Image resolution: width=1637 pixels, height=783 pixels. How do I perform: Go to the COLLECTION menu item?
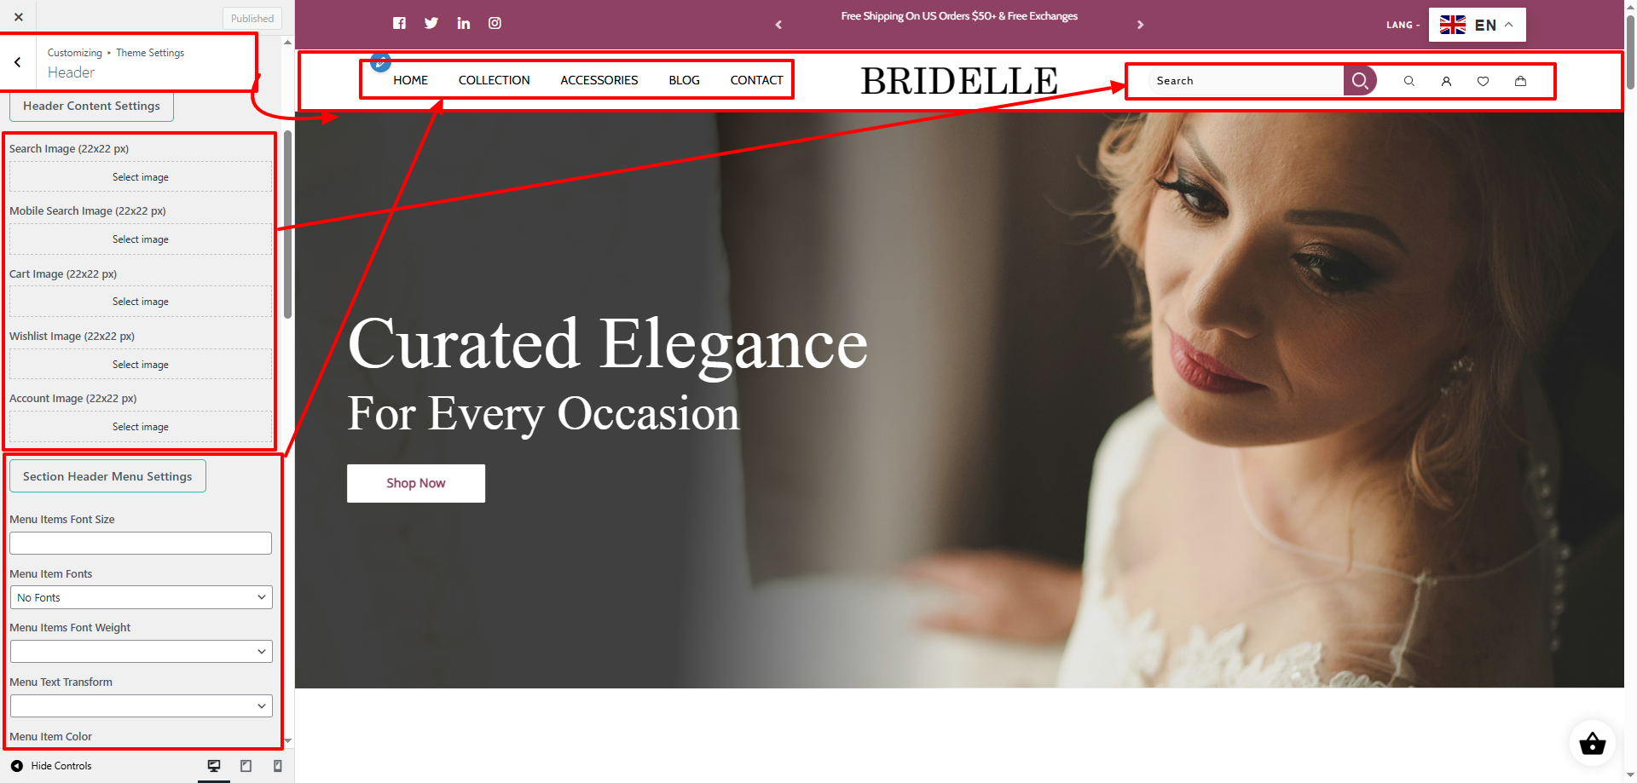pos(494,80)
